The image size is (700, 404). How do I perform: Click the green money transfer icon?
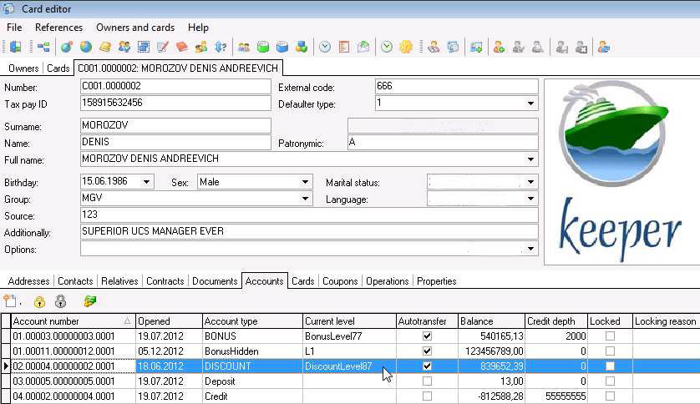click(89, 302)
